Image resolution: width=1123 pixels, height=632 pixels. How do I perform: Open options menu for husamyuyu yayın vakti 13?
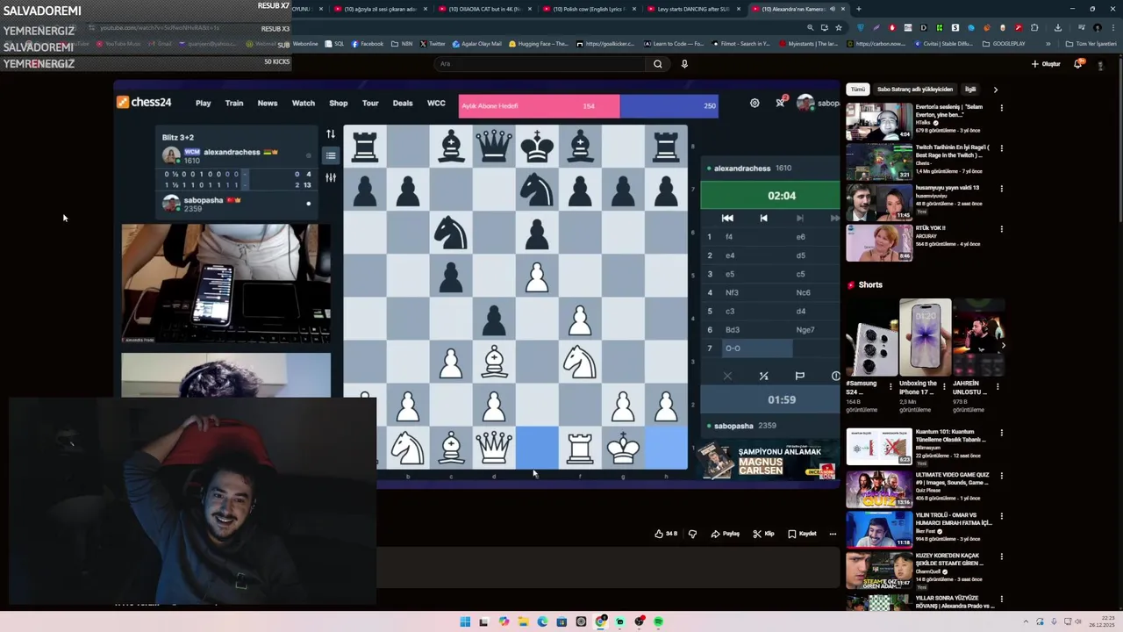click(x=1001, y=189)
